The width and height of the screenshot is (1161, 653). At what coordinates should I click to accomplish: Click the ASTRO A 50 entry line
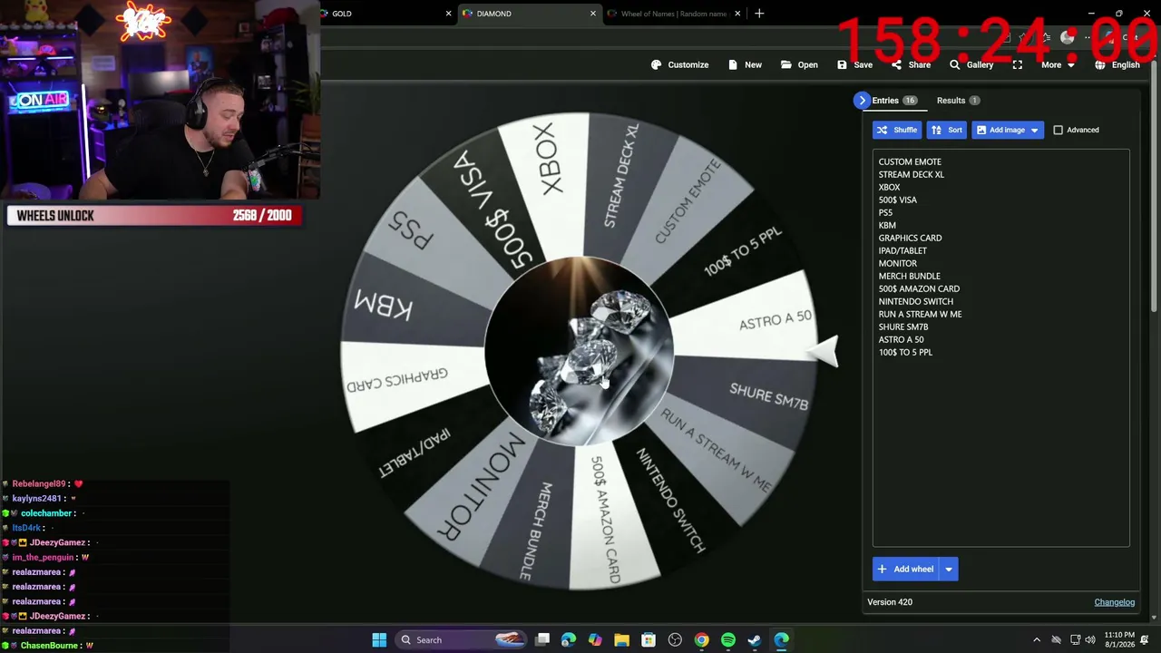point(901,339)
